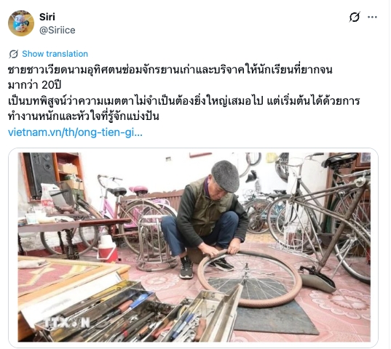This screenshot has width=391, height=349.
Task: Open the three-dot more options menu
Action: tap(372, 17)
